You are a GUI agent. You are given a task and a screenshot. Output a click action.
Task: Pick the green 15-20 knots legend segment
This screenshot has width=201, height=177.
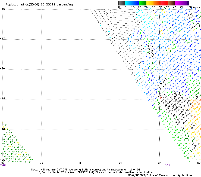143,3
